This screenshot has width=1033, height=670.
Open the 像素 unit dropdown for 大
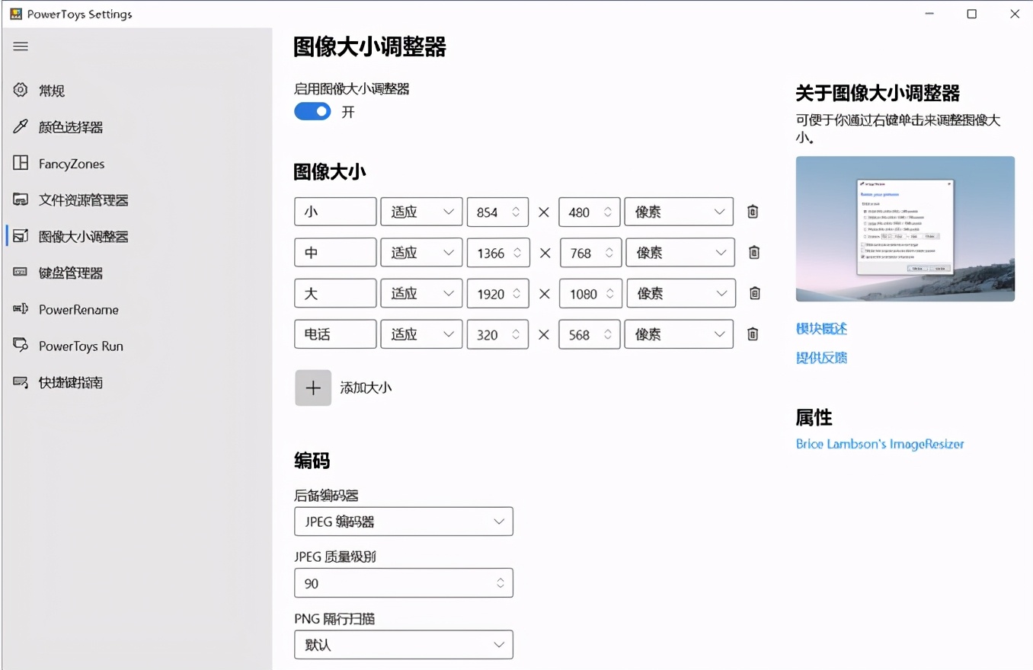pos(681,293)
